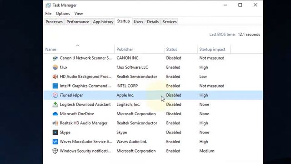Image resolution: width=291 pixels, height=164 pixels.
Task: Select the Canon IJ Network Scanner row name
Action: coord(86,58)
